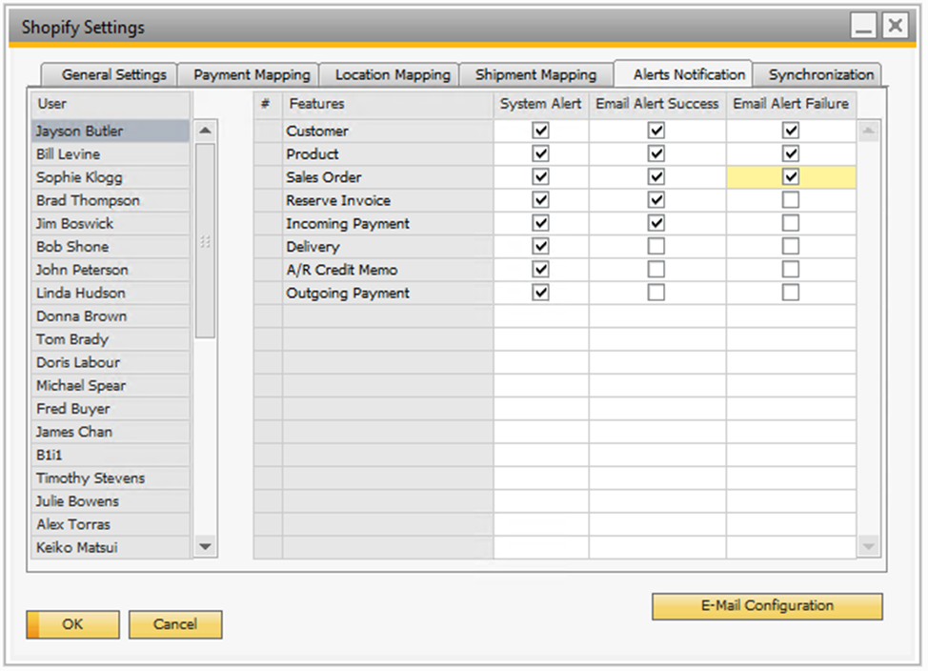Enable Email Alert Success for Delivery
Screen dimensions: 928x671
pos(656,247)
